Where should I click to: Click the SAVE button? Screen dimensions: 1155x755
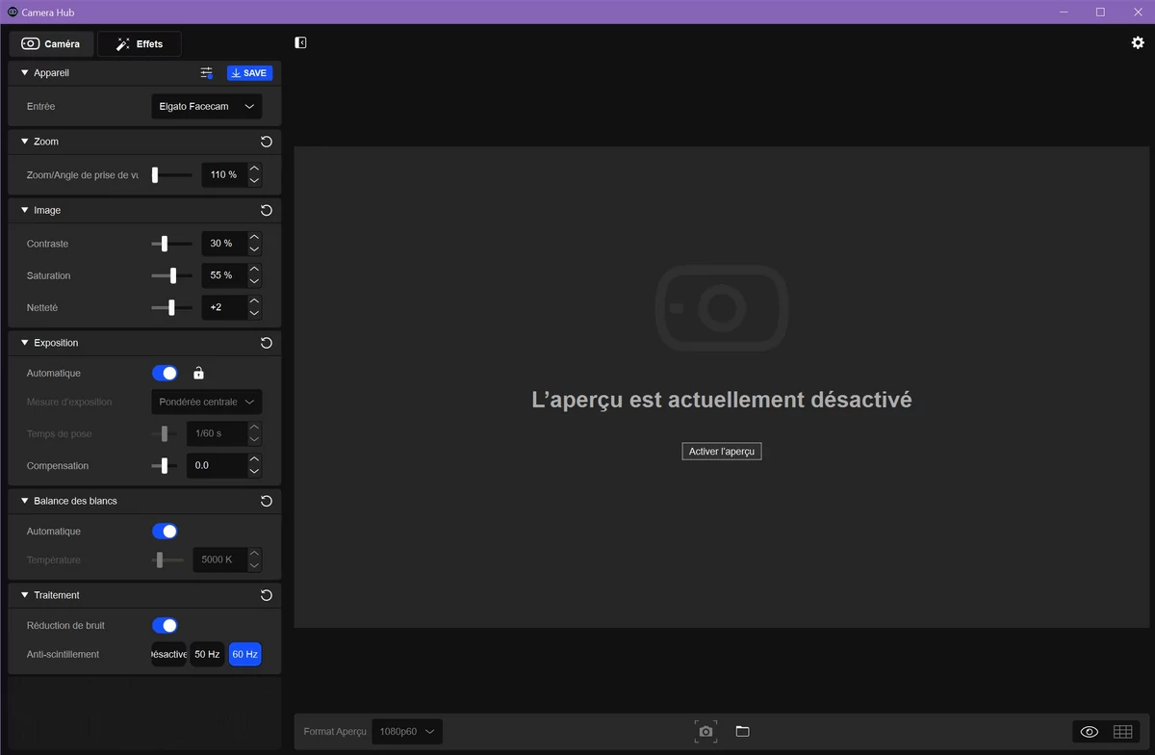(249, 73)
